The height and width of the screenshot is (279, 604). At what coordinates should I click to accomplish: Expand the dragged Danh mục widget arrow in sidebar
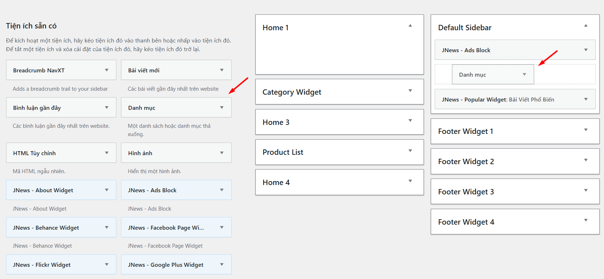[524, 75]
